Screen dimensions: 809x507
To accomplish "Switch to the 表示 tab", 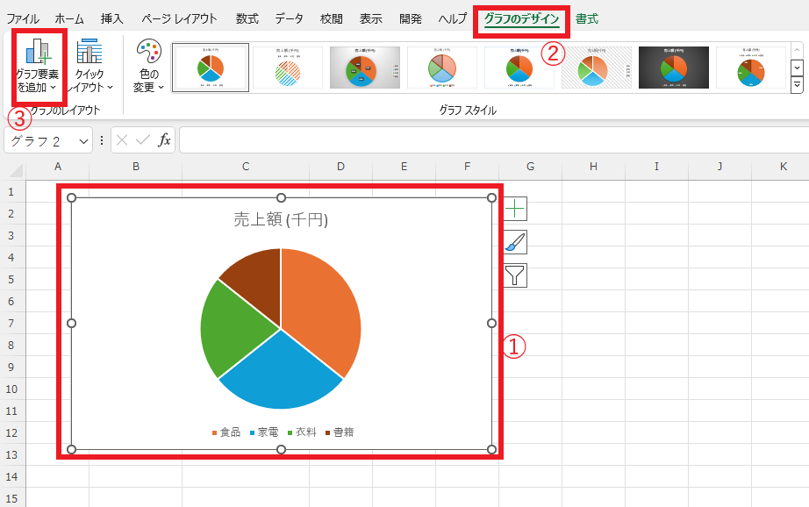I will coord(371,19).
